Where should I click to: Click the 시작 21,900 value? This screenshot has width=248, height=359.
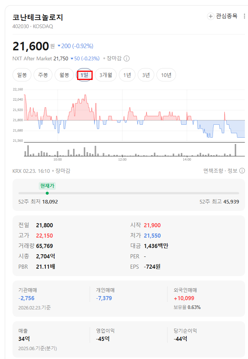point(152,225)
